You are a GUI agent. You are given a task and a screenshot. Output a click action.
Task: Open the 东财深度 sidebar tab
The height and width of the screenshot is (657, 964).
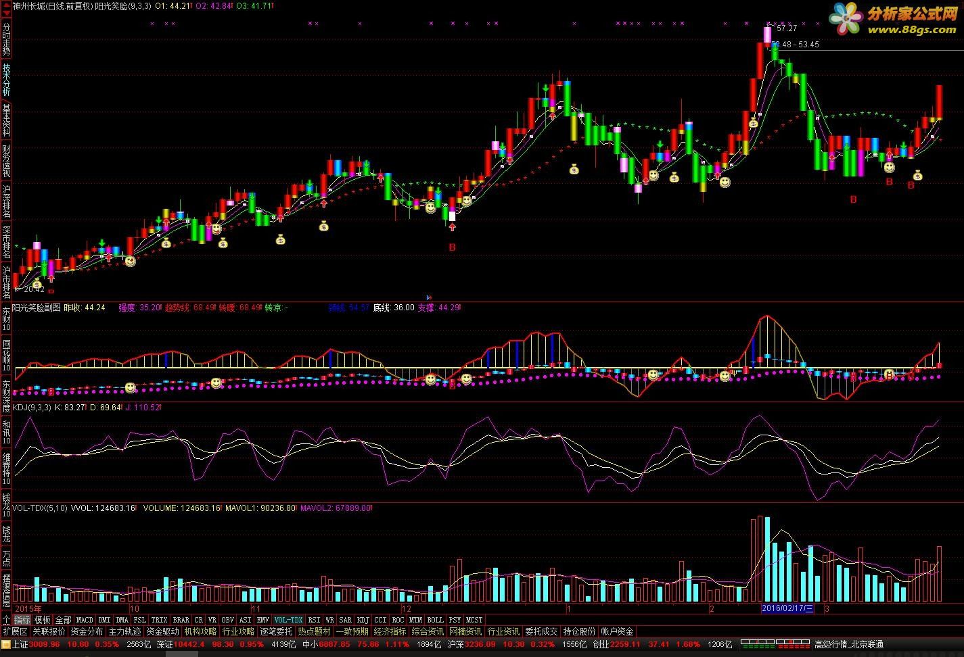coord(6,395)
